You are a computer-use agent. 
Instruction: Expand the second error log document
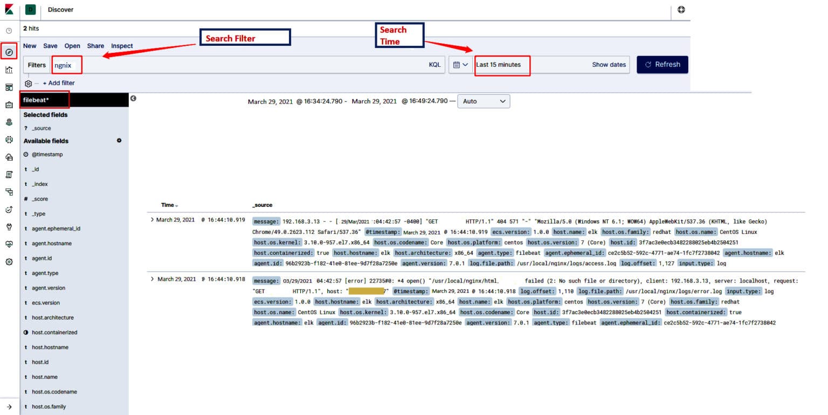151,279
